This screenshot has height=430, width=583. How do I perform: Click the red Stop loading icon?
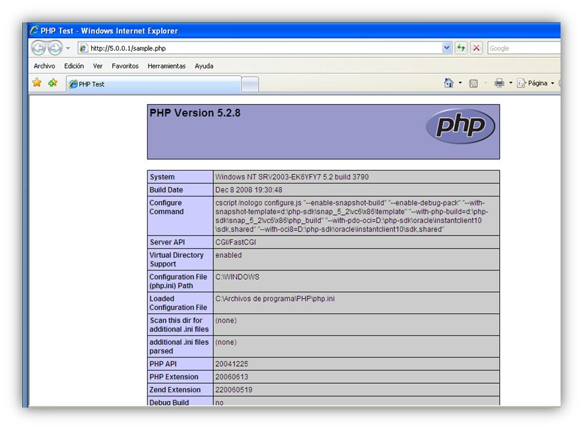click(476, 48)
